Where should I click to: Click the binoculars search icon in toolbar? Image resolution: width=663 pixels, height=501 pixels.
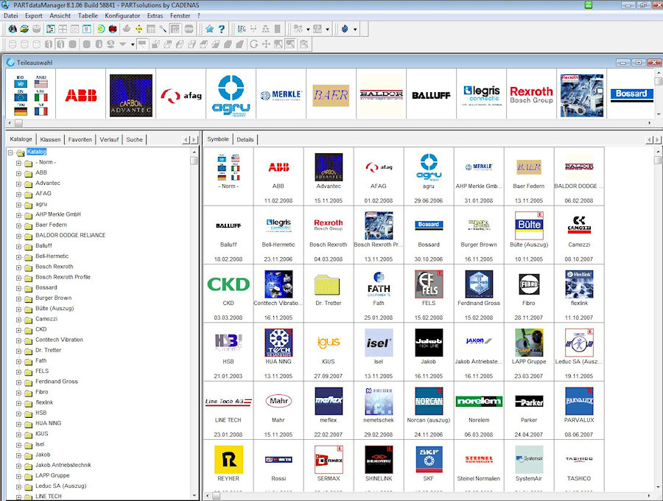(13, 29)
